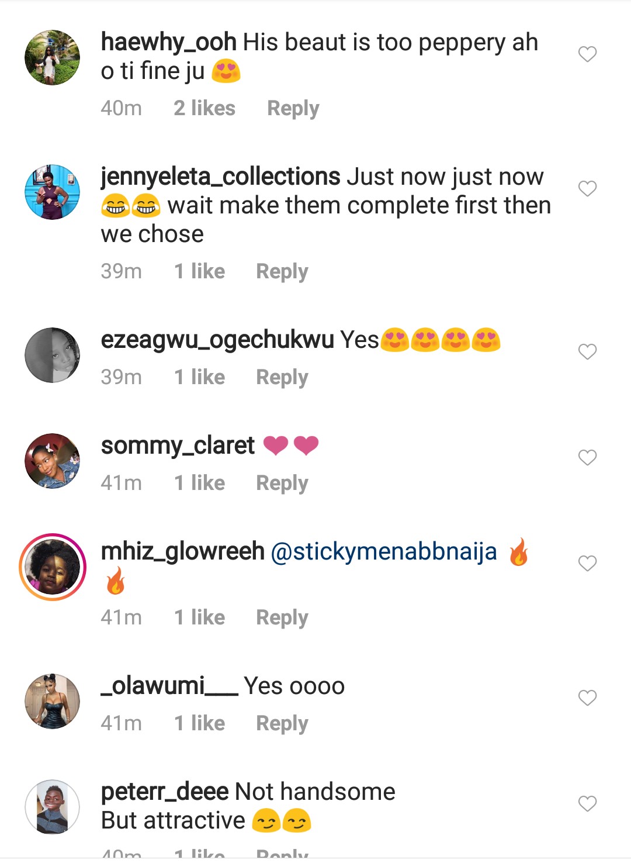Like mhiz_glowreeh's comment
This screenshot has height=863, width=631.
[587, 564]
